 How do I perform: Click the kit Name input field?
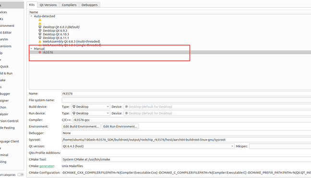(186, 94)
